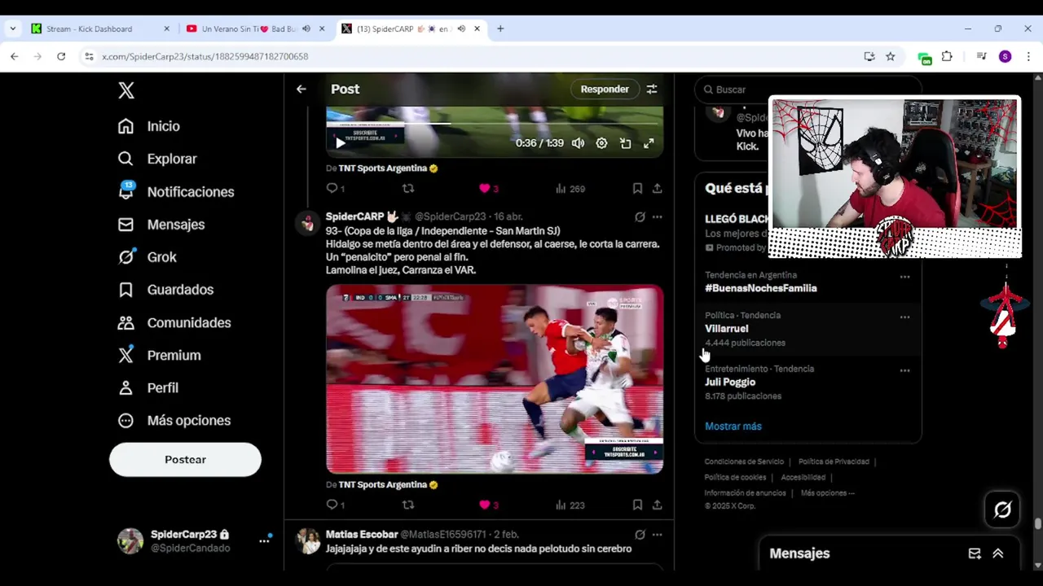Open top video settings gear
The width and height of the screenshot is (1043, 586).
click(601, 143)
